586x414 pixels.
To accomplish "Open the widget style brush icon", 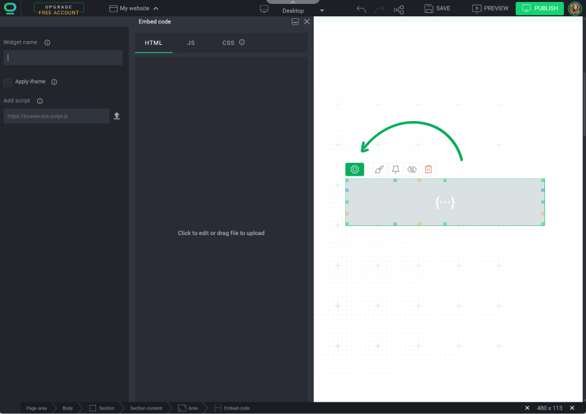I will pyautogui.click(x=380, y=169).
